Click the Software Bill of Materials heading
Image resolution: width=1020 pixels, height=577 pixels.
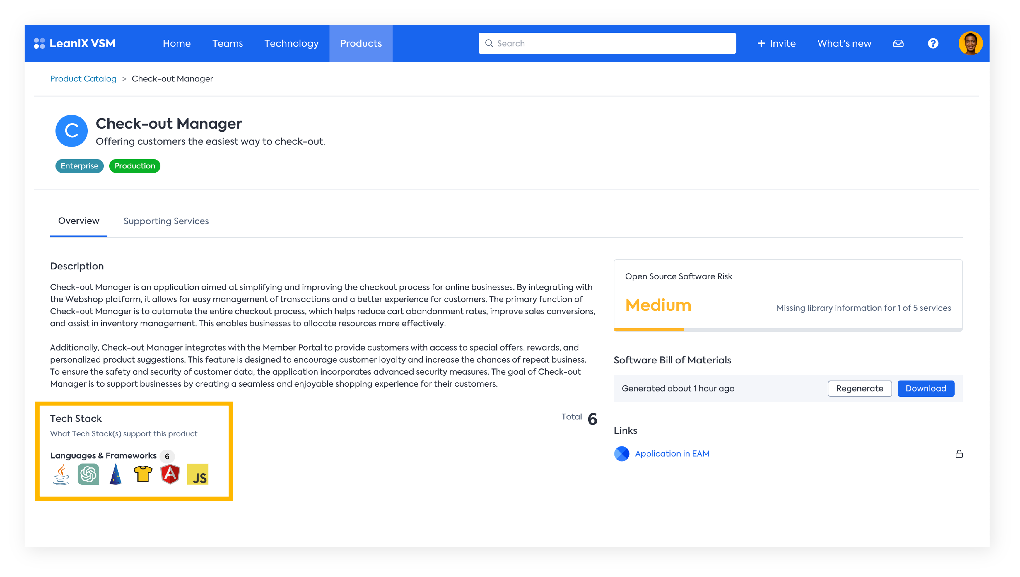point(672,360)
